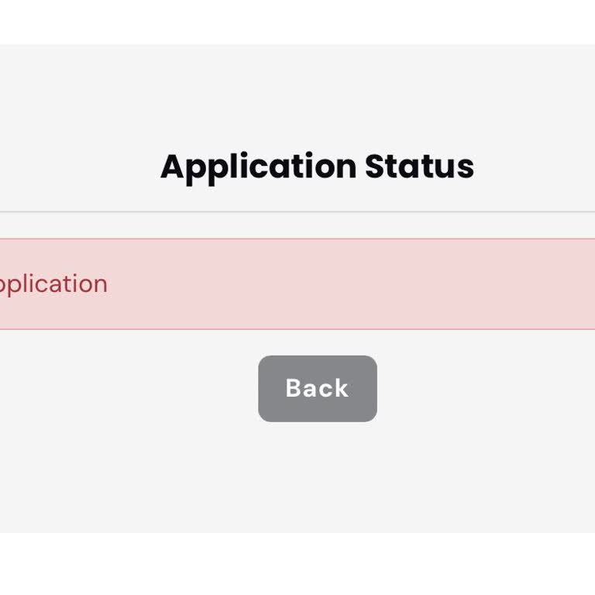Click the pink error alert banner
Image resolution: width=595 pixels, height=595 pixels.
click(297, 284)
